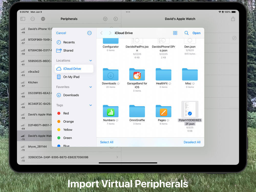Viewport: 256px width, 192px height.
Task: Open the Misc folder
Action: click(x=190, y=78)
